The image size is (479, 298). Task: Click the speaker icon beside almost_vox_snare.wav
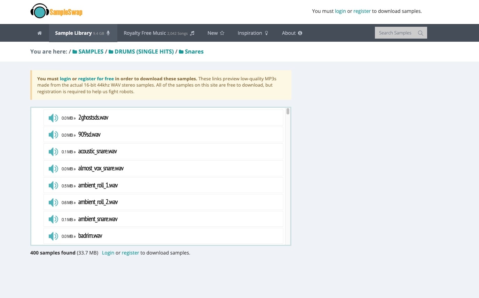[x=53, y=169]
